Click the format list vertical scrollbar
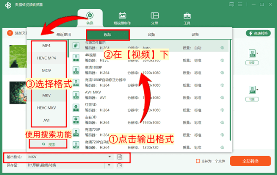277x175 pixels. (68, 49)
